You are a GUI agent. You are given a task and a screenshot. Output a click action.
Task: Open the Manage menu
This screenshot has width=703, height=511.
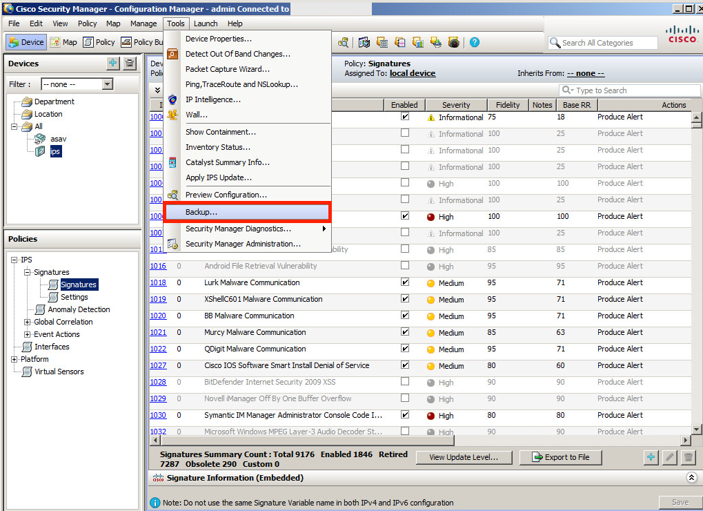pos(143,23)
